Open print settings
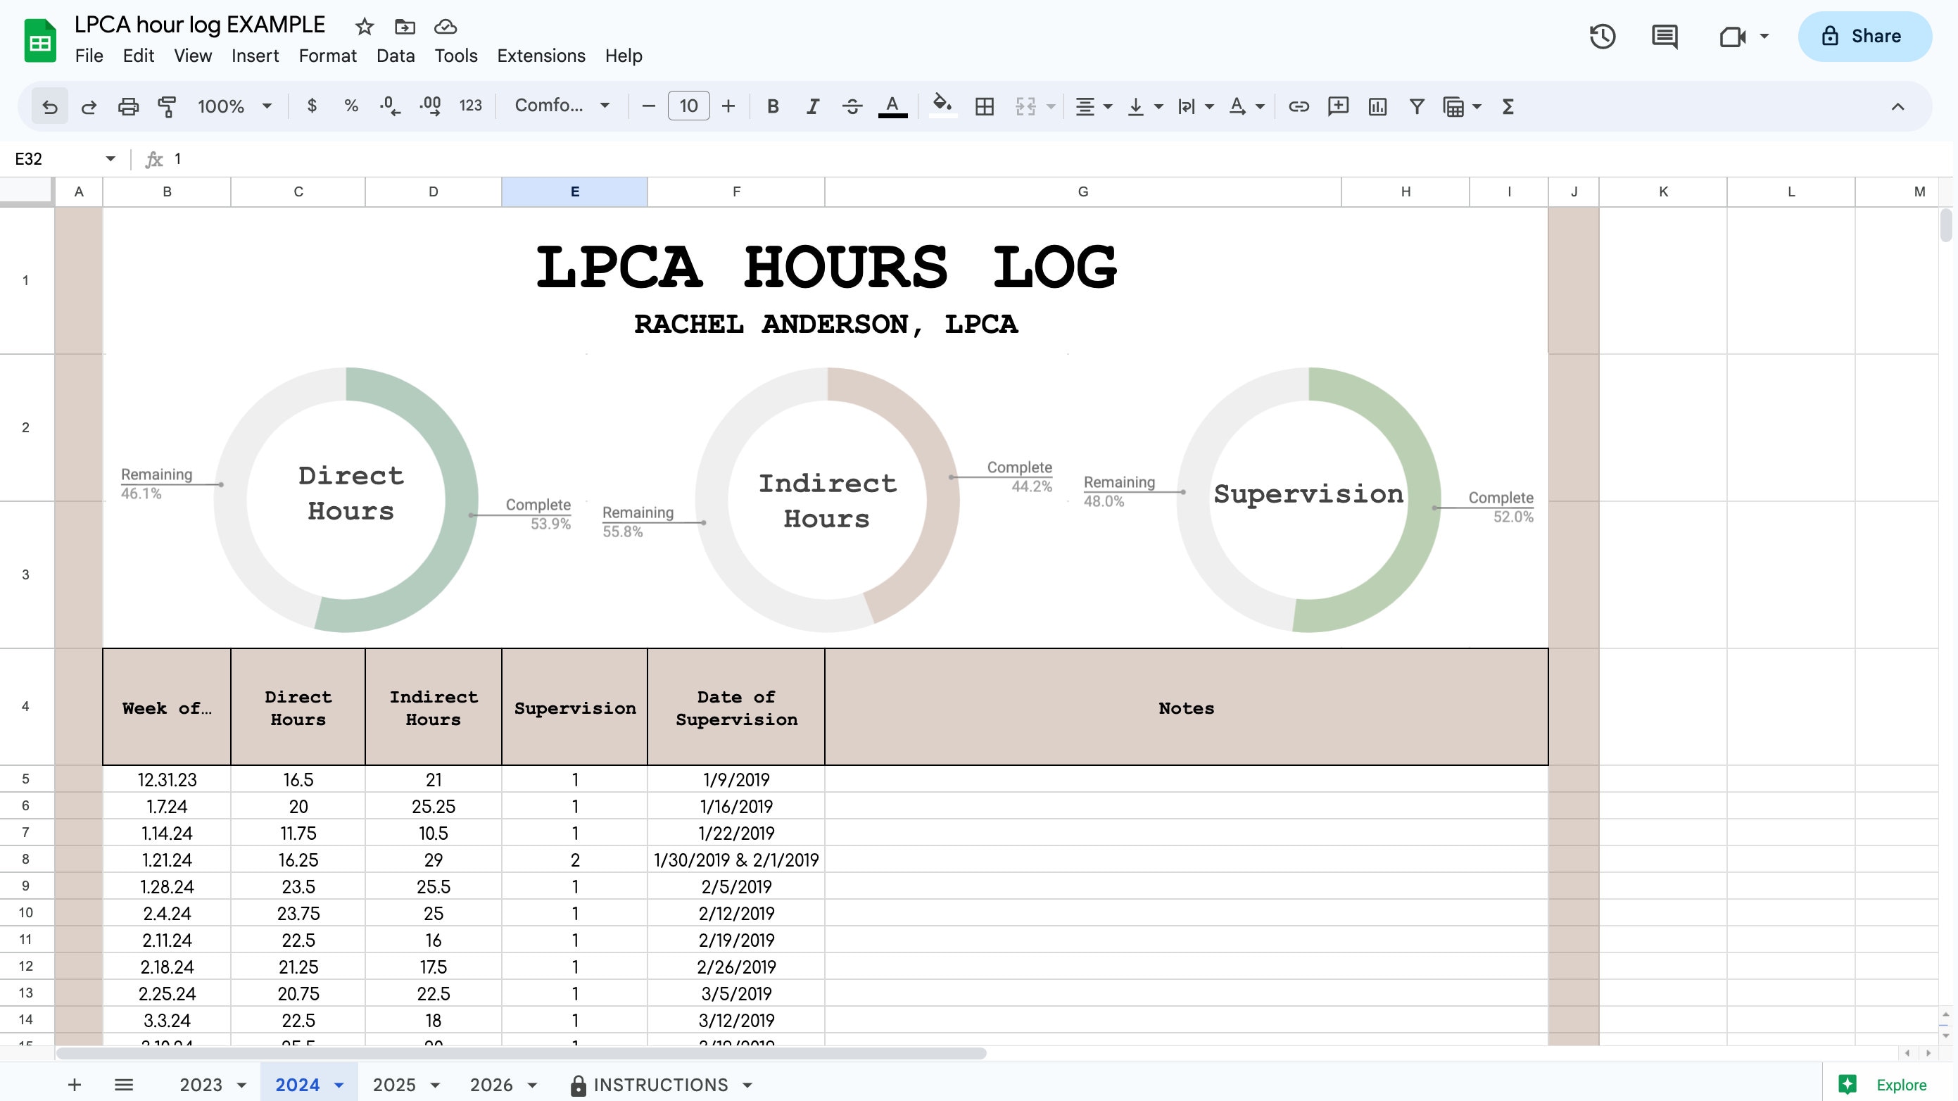1958x1101 pixels. (x=127, y=106)
